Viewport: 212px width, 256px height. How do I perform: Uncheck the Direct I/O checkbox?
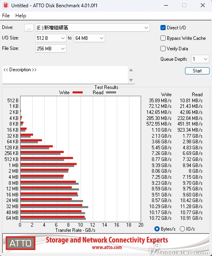point(163,28)
